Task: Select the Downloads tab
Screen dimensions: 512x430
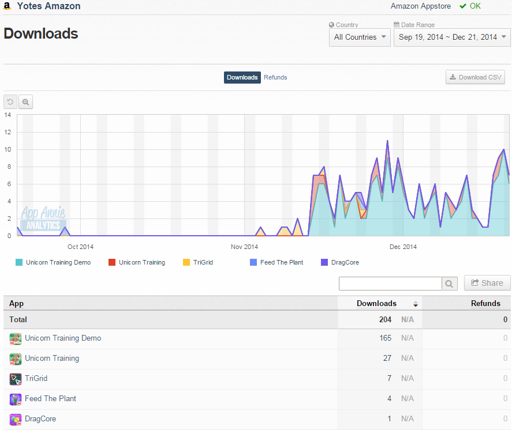Action: 242,78
